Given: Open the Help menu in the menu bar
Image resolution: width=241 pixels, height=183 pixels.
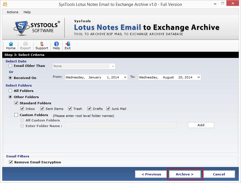Looking at the screenshot, I should click(27, 12).
